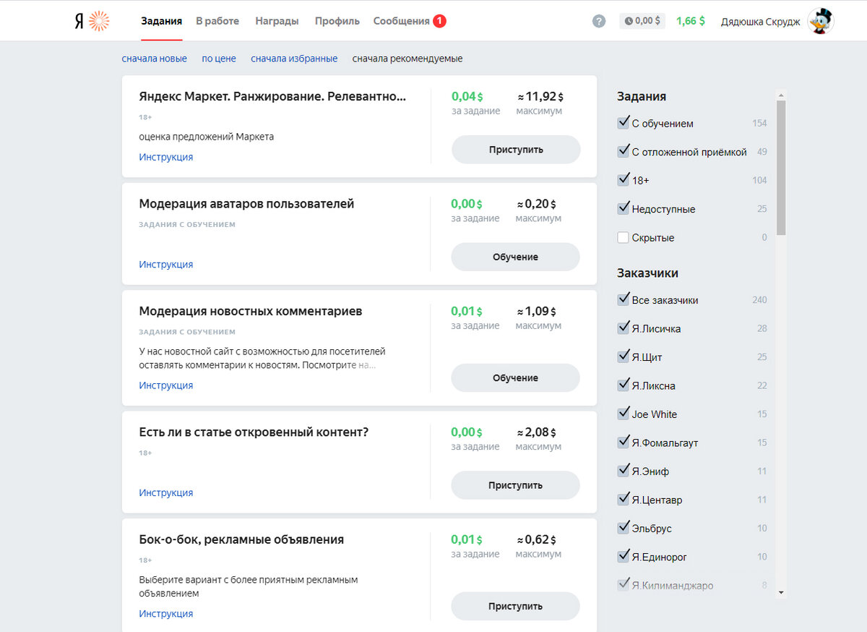The height and width of the screenshot is (632, 867).
Task: Open the Профиль page
Action: [337, 21]
